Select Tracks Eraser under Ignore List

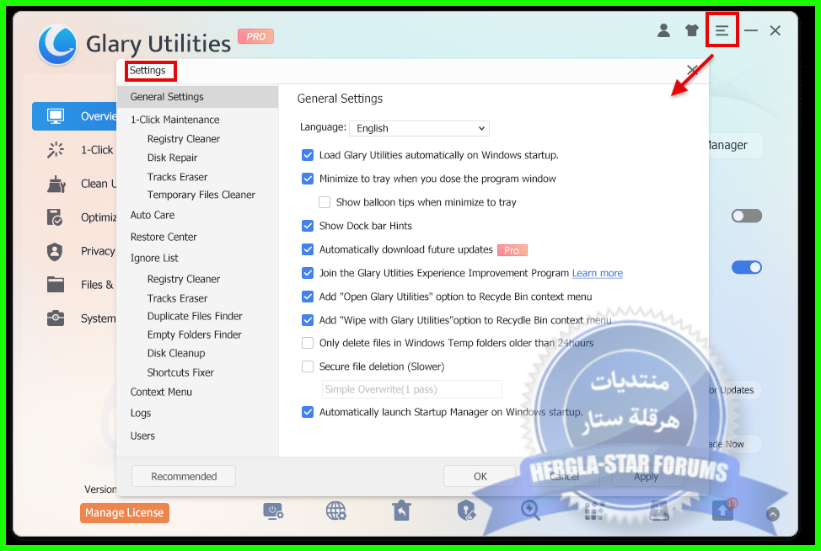(177, 298)
